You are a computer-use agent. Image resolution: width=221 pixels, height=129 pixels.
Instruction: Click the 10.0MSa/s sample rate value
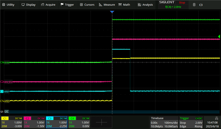click(171, 127)
